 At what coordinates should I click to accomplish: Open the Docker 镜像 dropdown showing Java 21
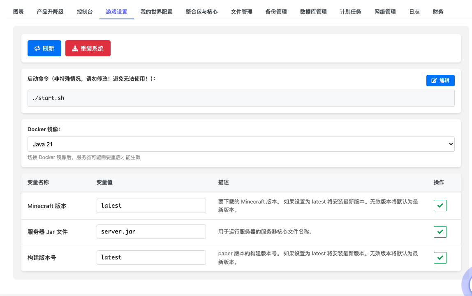241,144
